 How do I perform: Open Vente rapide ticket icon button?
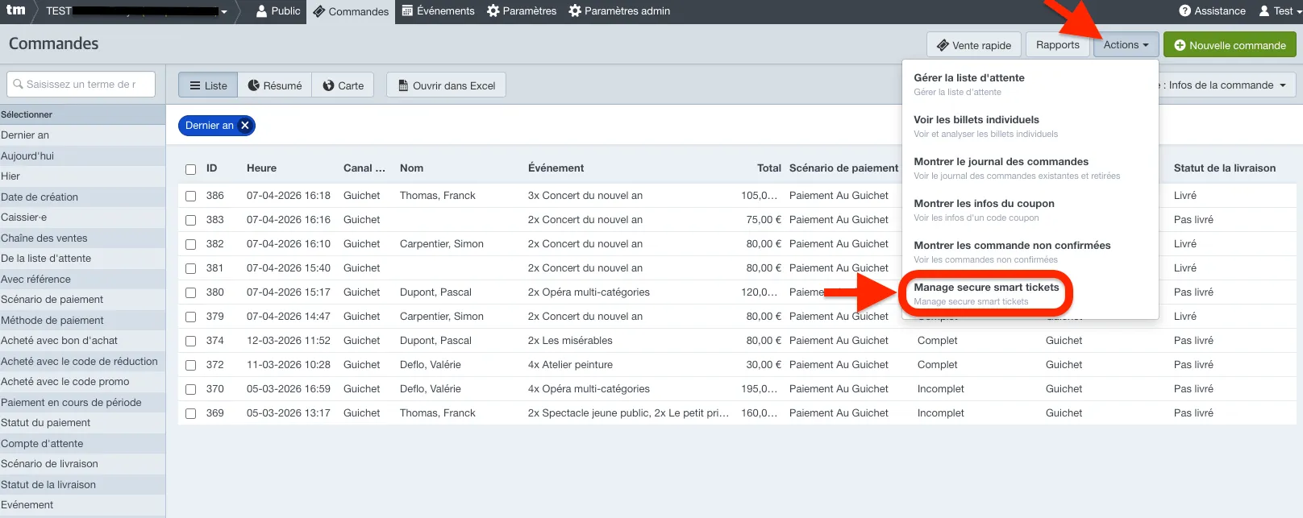point(974,45)
